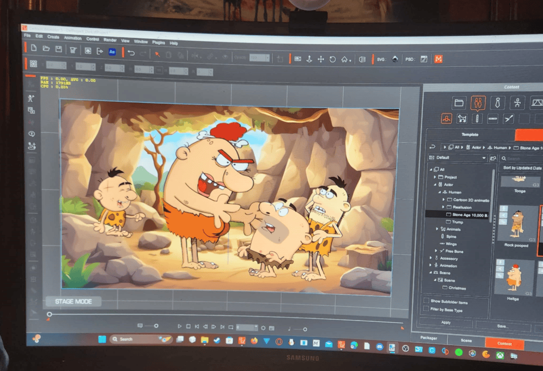This screenshot has width=543, height=371.
Task: Click the image search icon beside Default
Action: [493, 158]
